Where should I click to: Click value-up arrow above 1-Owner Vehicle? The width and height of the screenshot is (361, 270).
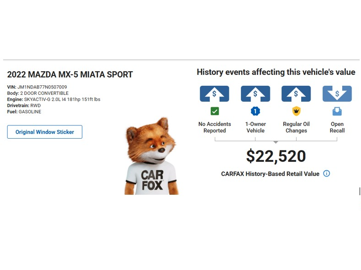255,93
